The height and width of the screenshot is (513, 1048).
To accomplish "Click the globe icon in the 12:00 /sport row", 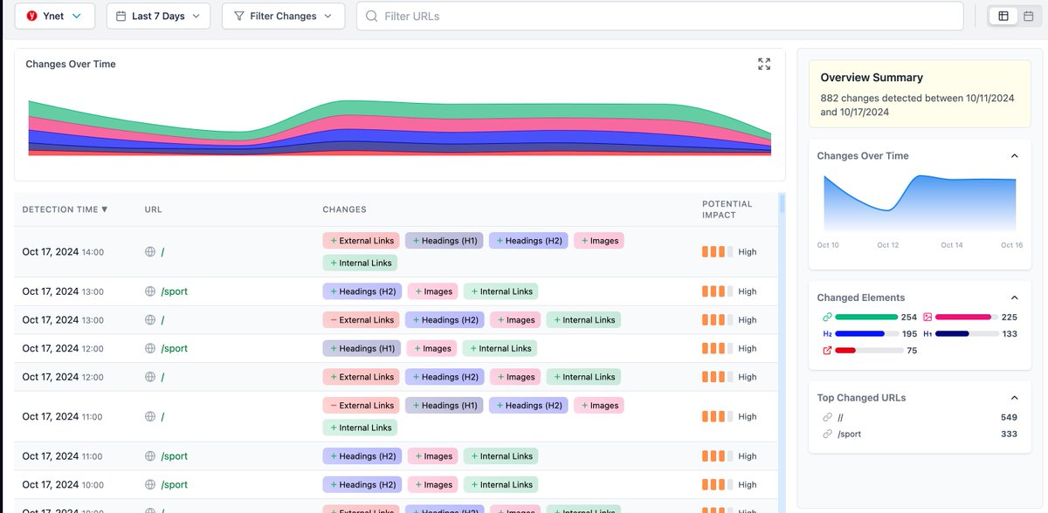I will 150,348.
